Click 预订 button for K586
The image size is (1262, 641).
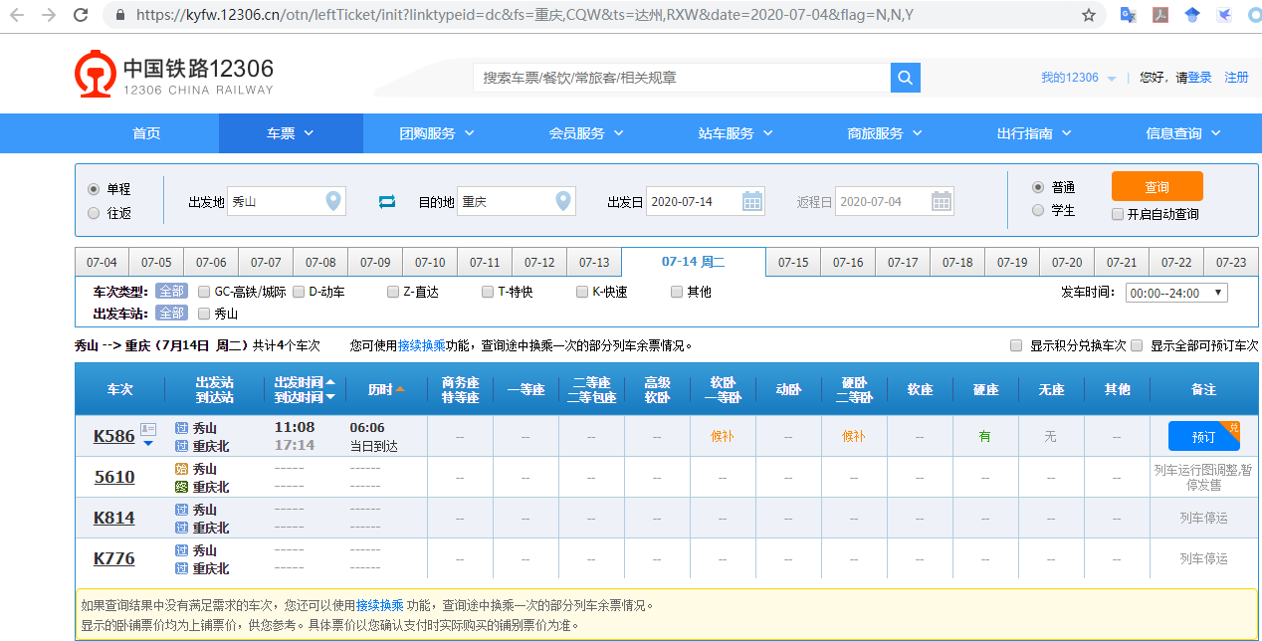[1203, 436]
